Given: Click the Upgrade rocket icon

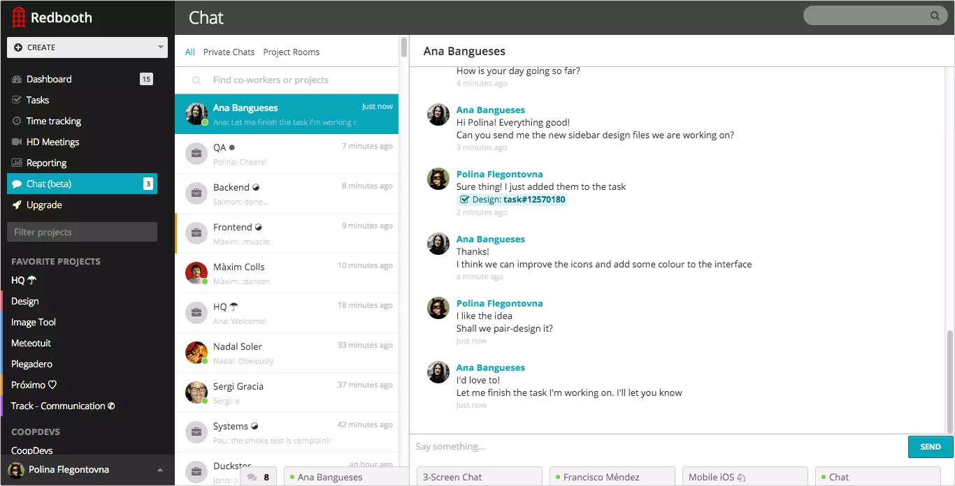Looking at the screenshot, I should [17, 205].
